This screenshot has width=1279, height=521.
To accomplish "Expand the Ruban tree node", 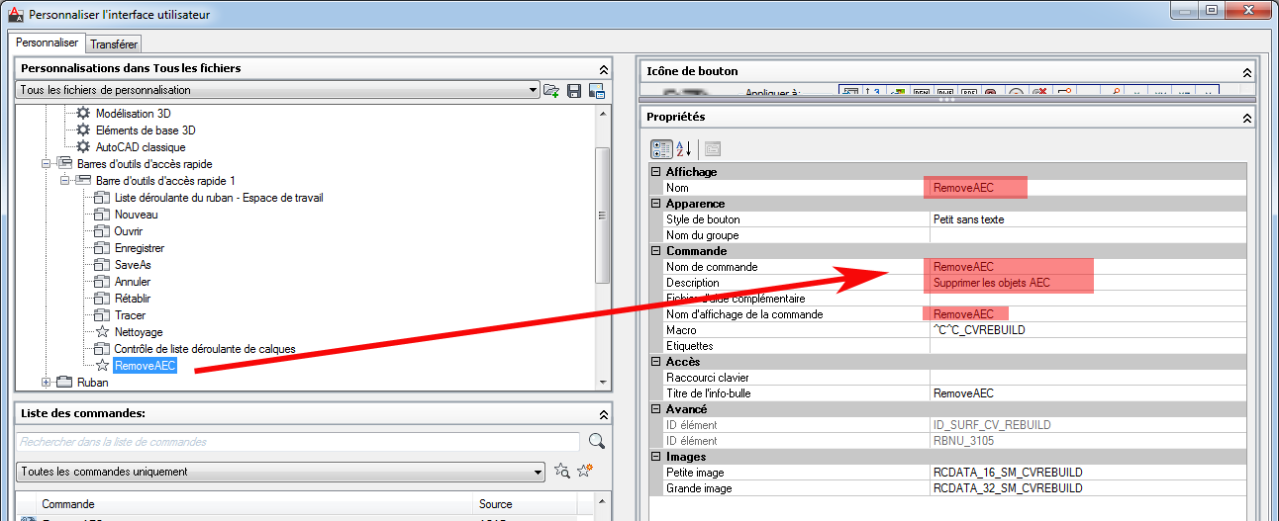I will [x=46, y=383].
